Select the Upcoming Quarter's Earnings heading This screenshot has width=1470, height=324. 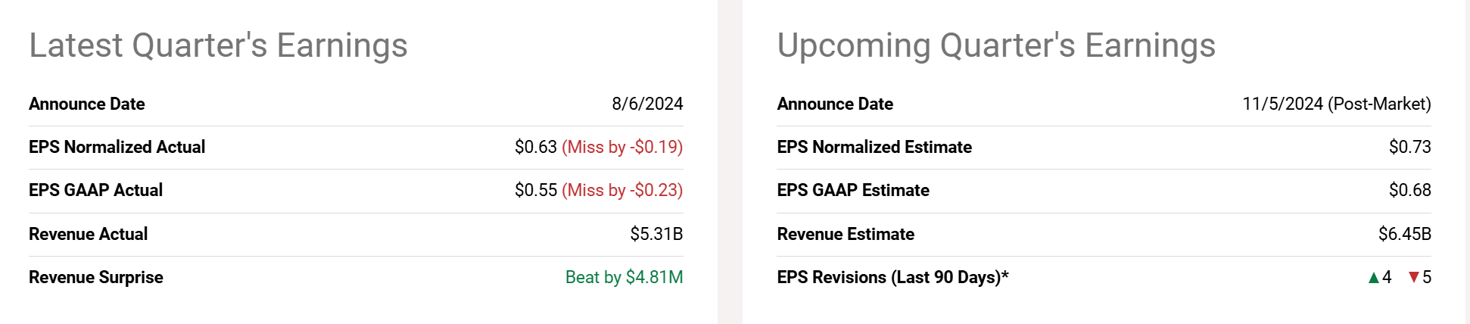(x=996, y=45)
